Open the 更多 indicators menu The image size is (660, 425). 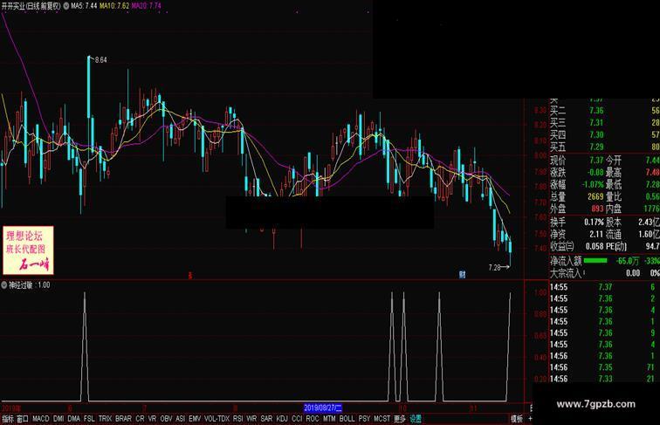click(x=400, y=419)
